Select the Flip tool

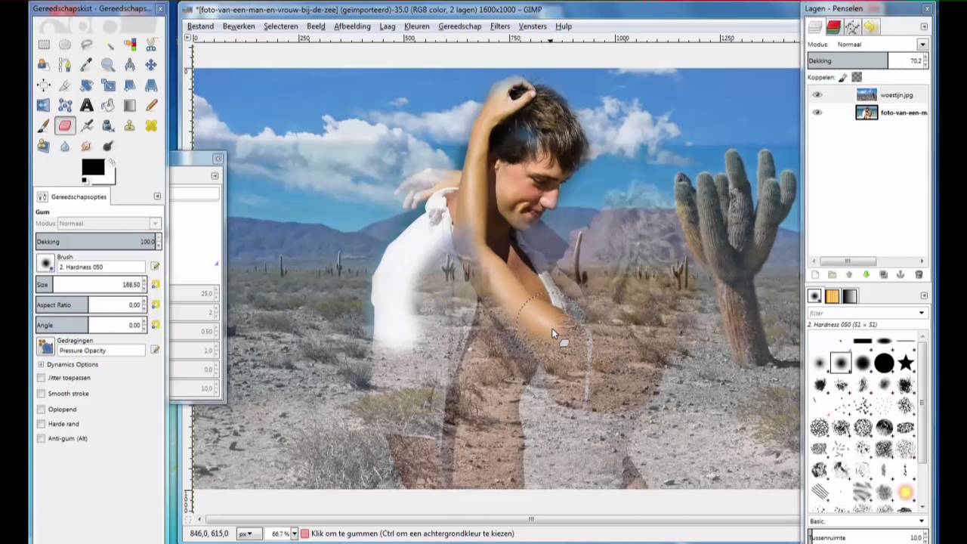pyautogui.click(x=44, y=106)
